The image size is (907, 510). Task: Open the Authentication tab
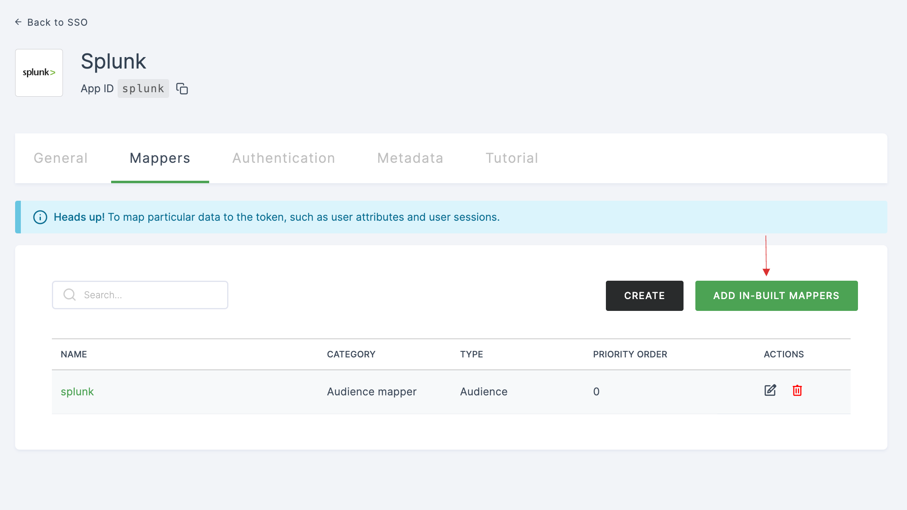coord(284,158)
